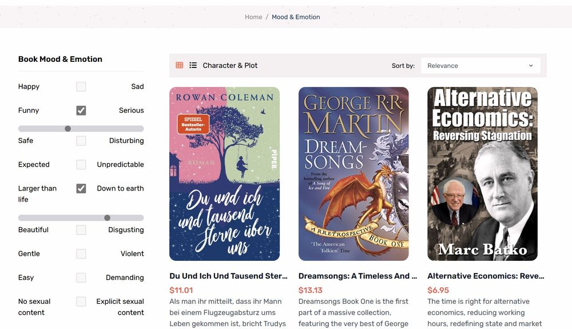Image resolution: width=572 pixels, height=329 pixels.
Task: Click the $13.13 price
Action: pos(311,290)
